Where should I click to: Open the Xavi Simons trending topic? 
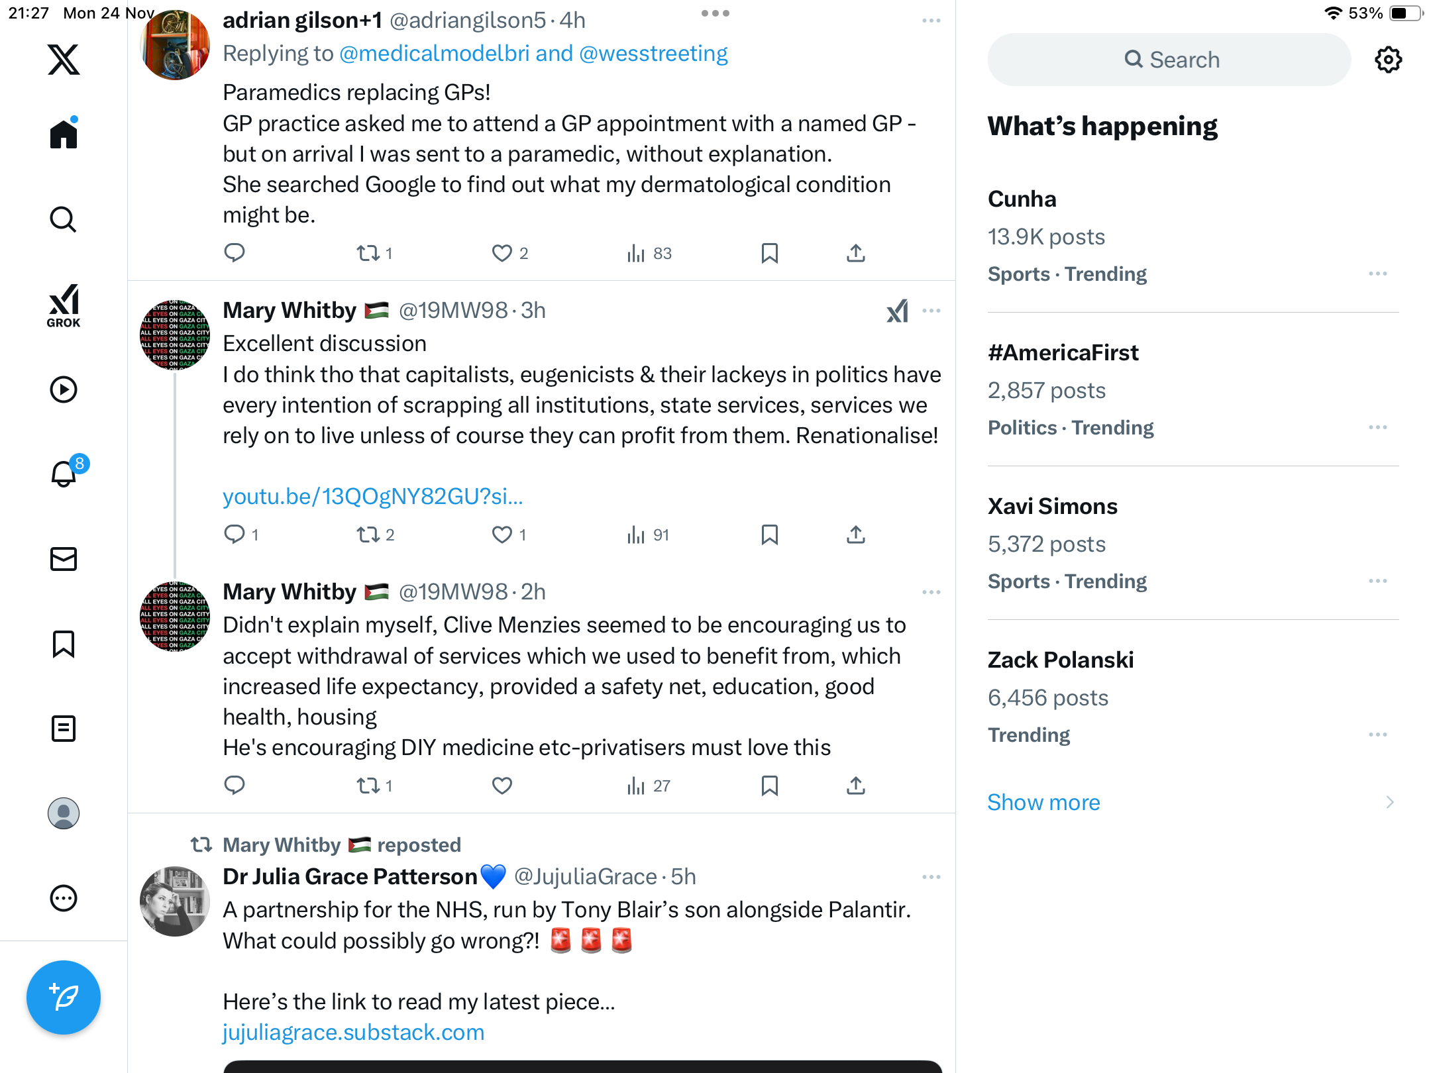(1052, 506)
